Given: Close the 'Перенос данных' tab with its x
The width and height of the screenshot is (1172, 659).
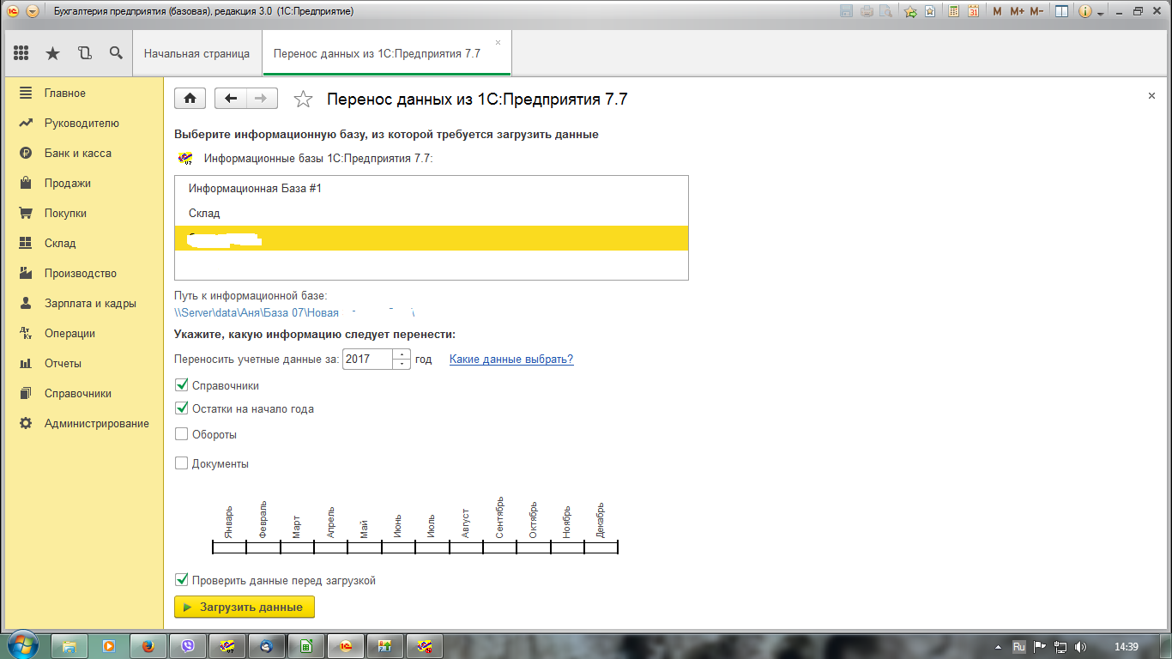Looking at the screenshot, I should click(498, 42).
